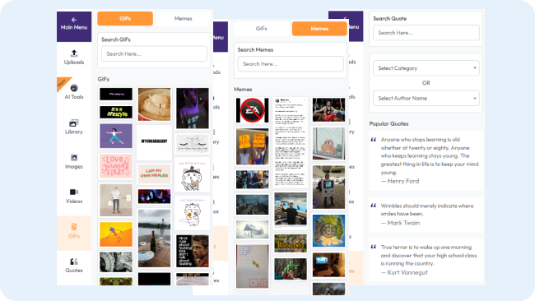
Task: Choose the "I am my own healer" GIF
Action: point(154,174)
